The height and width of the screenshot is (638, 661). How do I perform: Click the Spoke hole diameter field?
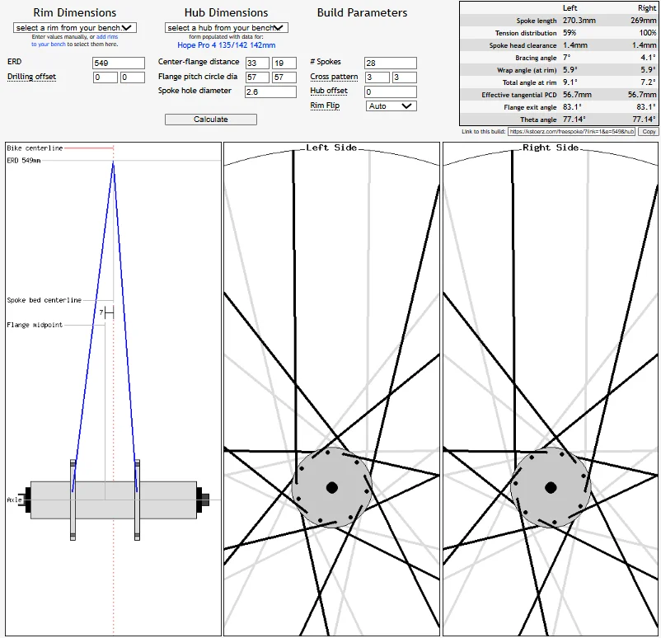tap(270, 92)
